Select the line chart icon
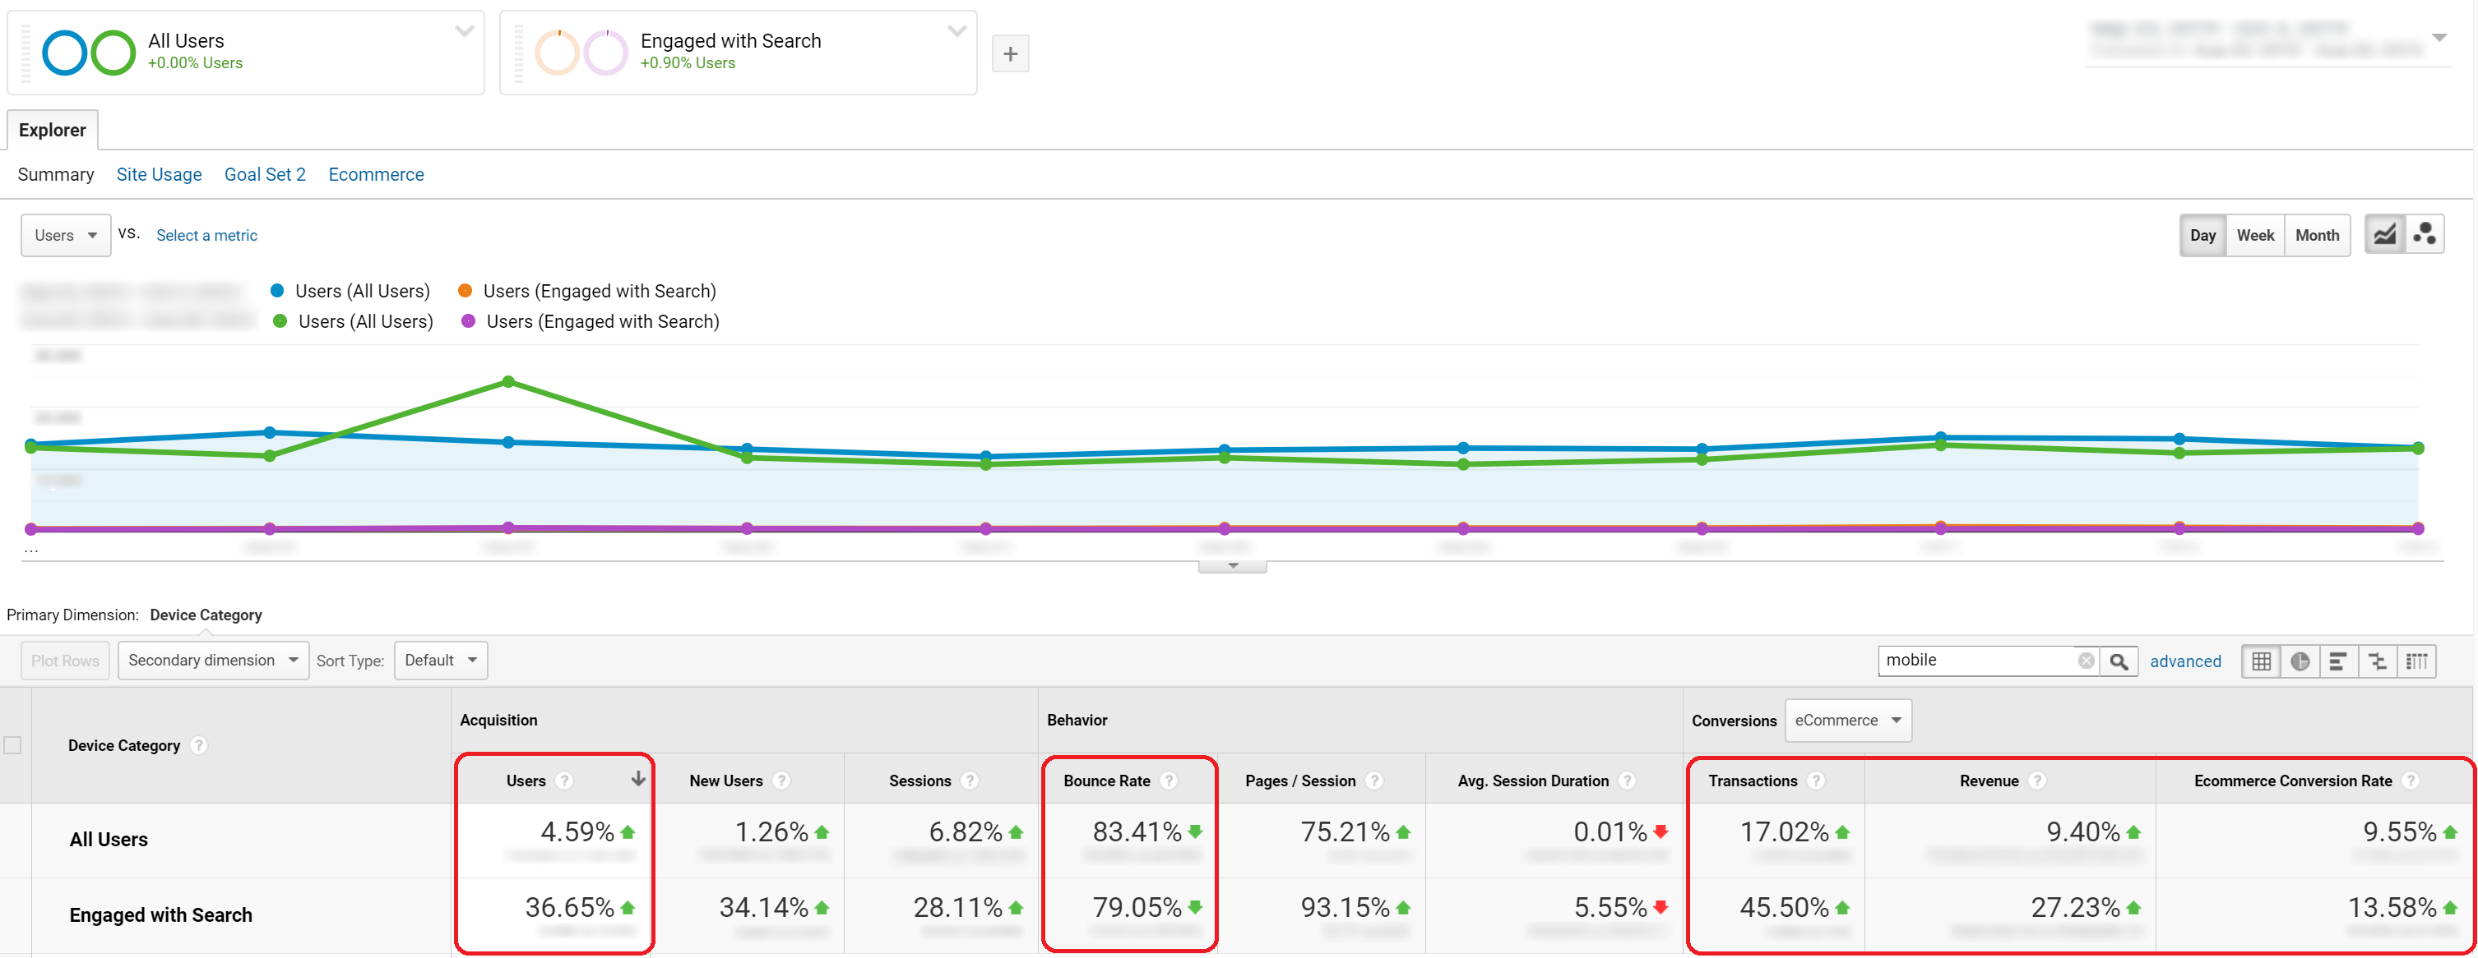Screen dimensions: 2478x958 (x=2385, y=234)
